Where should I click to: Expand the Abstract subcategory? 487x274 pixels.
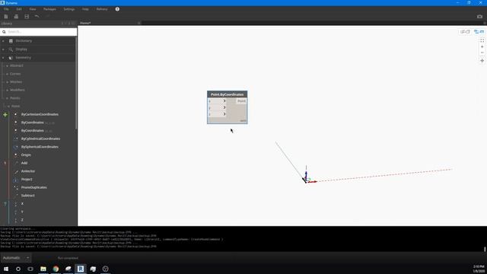(8, 66)
